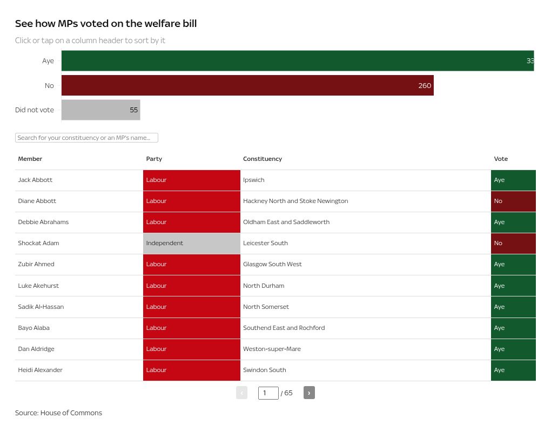
Task: Click the grey Did not vote bar
Action: point(100,110)
